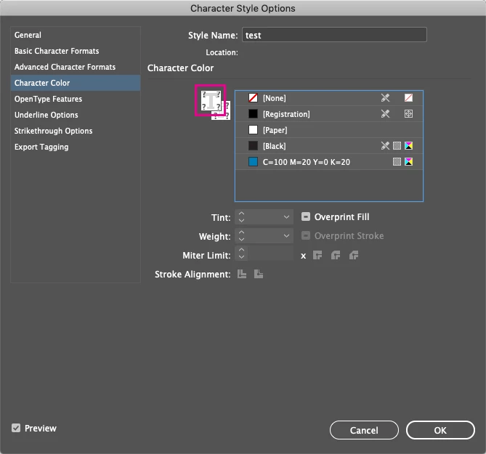Choose the Round Join icon
486x454 pixels.
coord(336,256)
